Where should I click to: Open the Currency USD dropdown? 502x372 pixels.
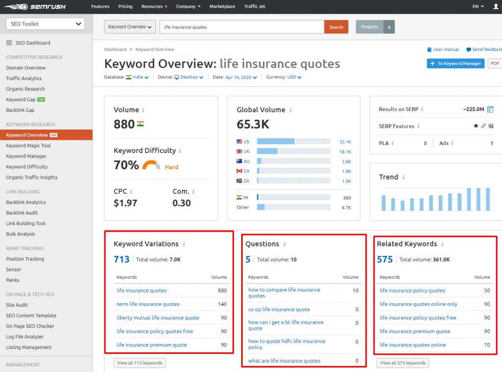point(294,77)
